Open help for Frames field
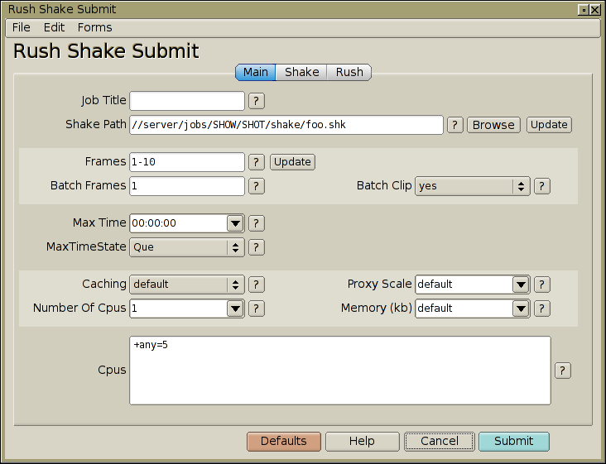606x464 pixels. click(257, 162)
